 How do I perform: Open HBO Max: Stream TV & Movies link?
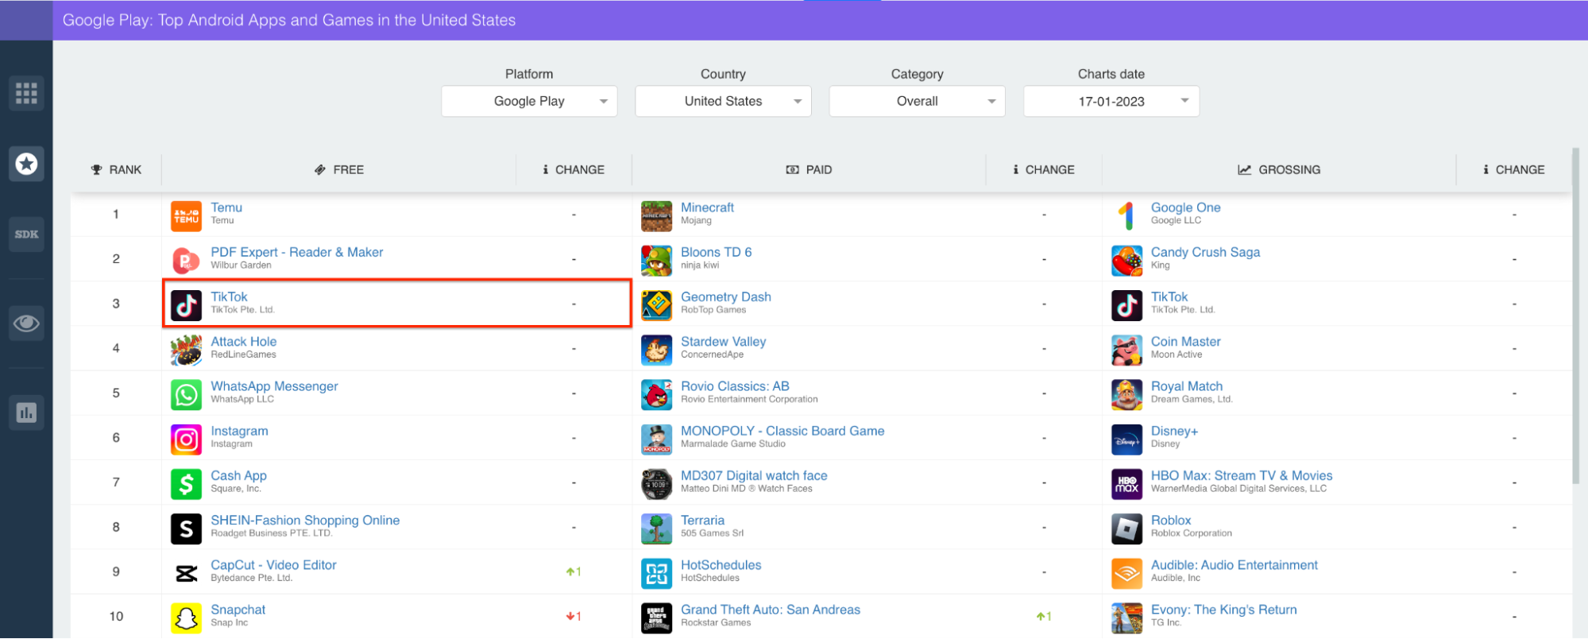coord(1242,475)
